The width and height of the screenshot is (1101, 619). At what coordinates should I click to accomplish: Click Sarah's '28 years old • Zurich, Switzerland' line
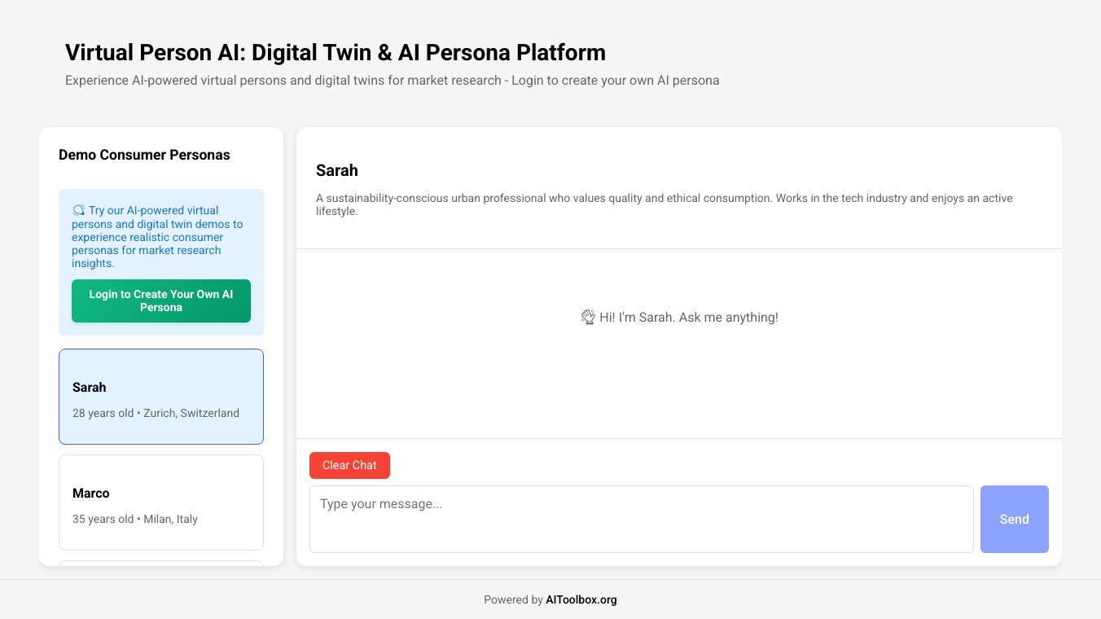tap(156, 413)
